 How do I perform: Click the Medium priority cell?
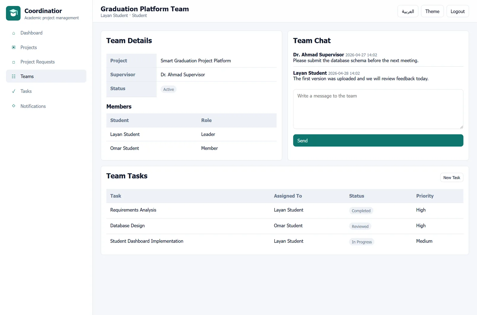[424, 241]
